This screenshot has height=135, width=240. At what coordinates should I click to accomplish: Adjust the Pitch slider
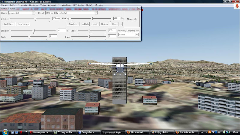29,37
